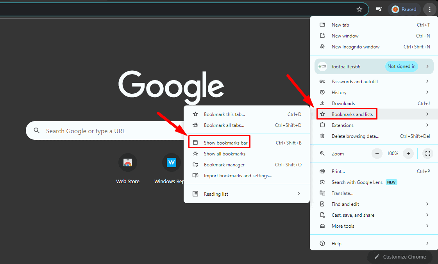438x264 pixels.
Task: Click the Not signed in badge
Action: pyautogui.click(x=401, y=66)
